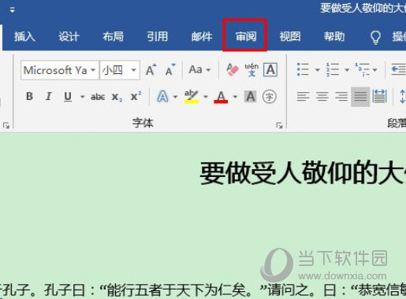Open the 审阅 (Review) ribbon tab
Screen dimensions: 406x299
pyautogui.click(x=245, y=36)
